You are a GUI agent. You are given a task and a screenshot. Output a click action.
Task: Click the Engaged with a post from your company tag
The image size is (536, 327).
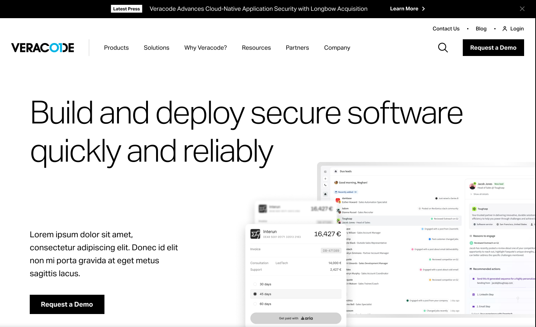[427, 301]
